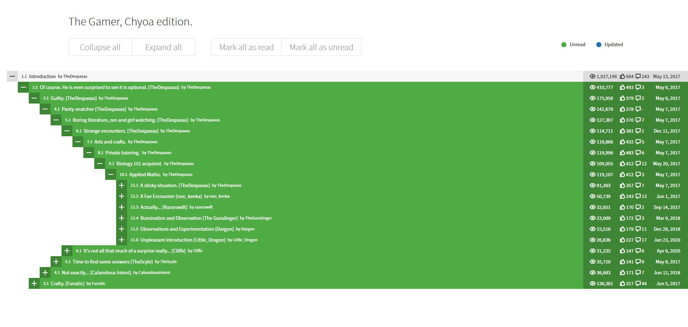Click thumbs-up icon on Unpleasant introduction row
Viewport: 688px width, 327px height.
[622, 240]
